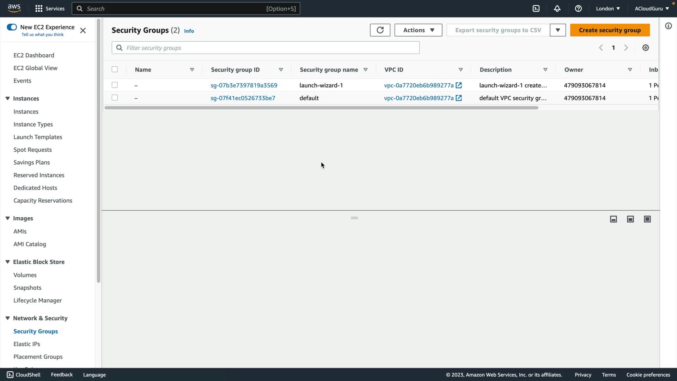Open the notifications bell
This screenshot has width=677, height=381.
point(557,8)
